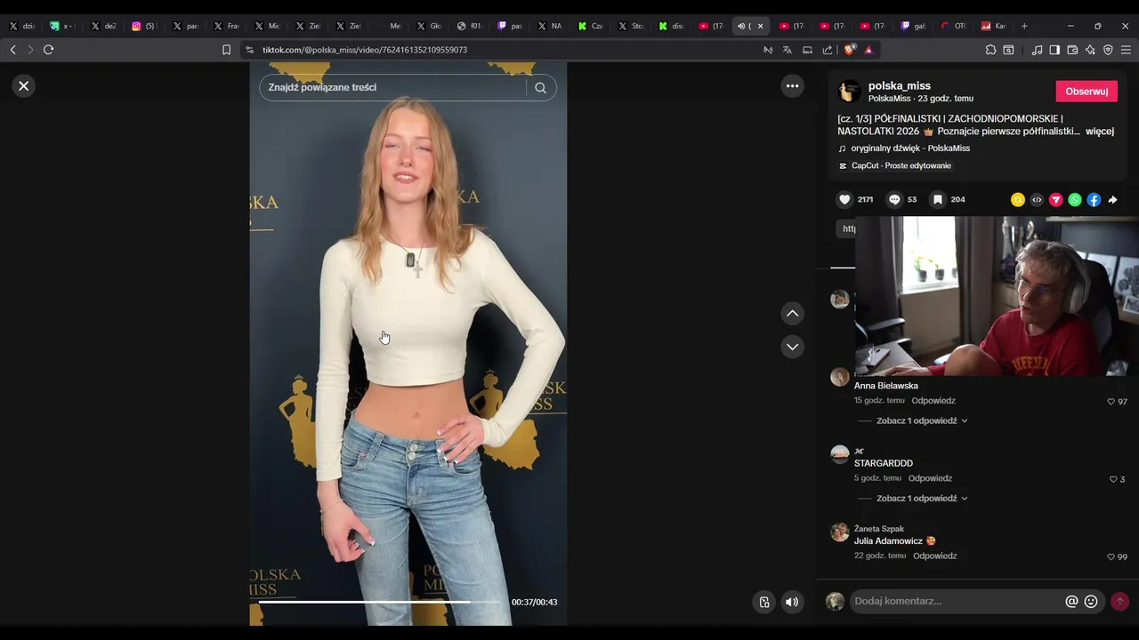1139x640 pixels.
Task: Switch to the Twitch 'pas' tab
Action: (x=510, y=26)
